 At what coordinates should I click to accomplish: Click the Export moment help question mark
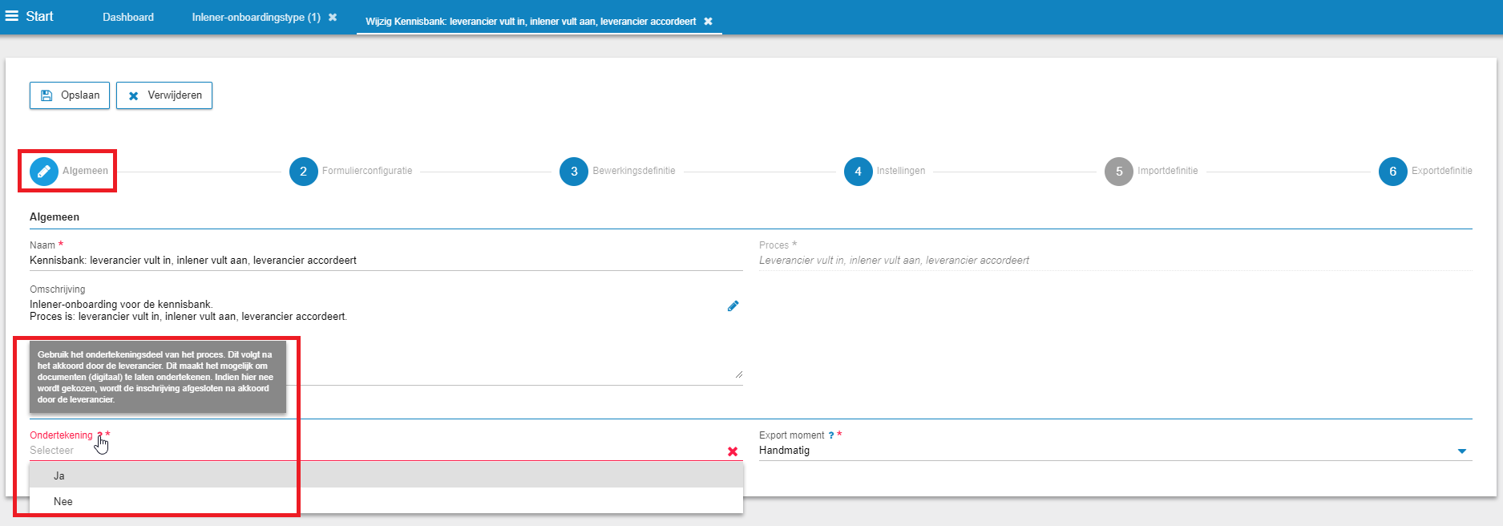coord(831,435)
